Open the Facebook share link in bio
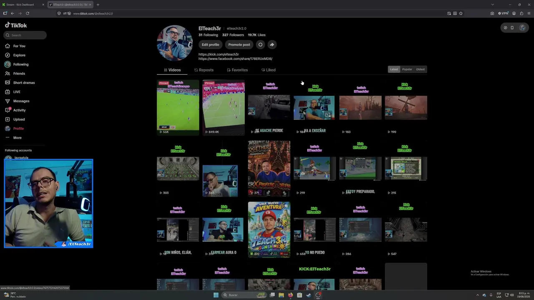 (235, 59)
